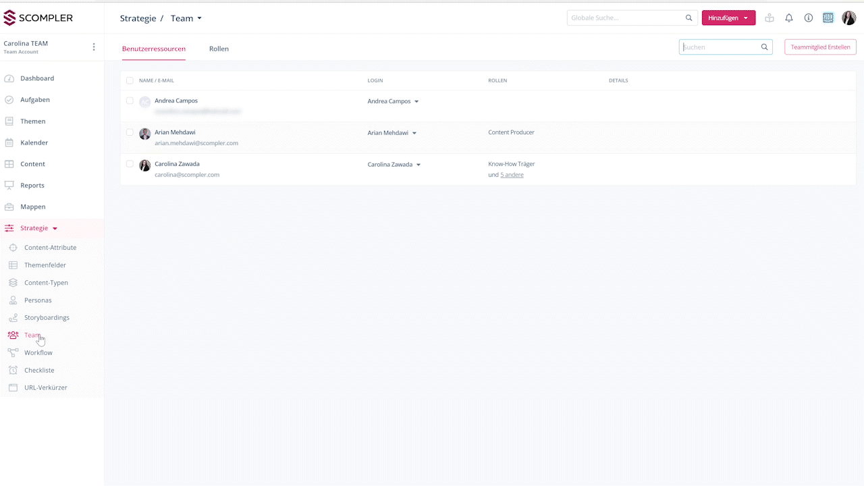The height and width of the screenshot is (486, 864).
Task: Click the gift box icon
Action: 769,18
